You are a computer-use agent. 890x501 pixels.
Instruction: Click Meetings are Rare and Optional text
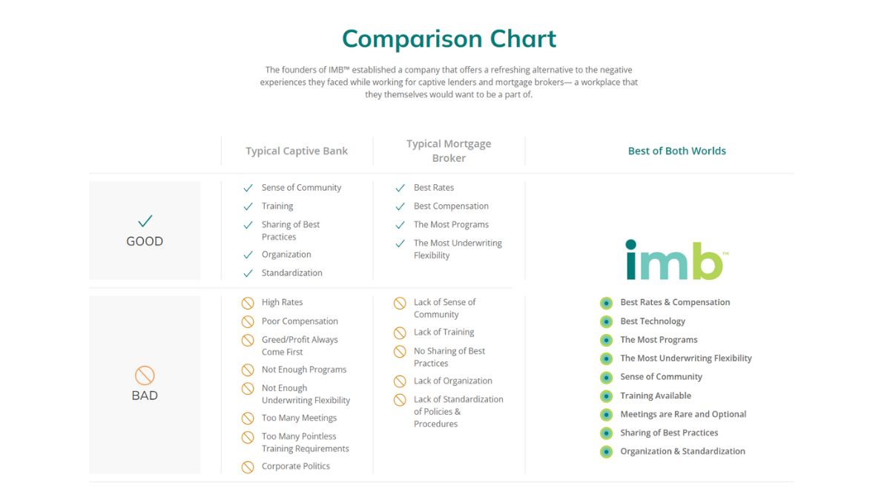(x=683, y=414)
